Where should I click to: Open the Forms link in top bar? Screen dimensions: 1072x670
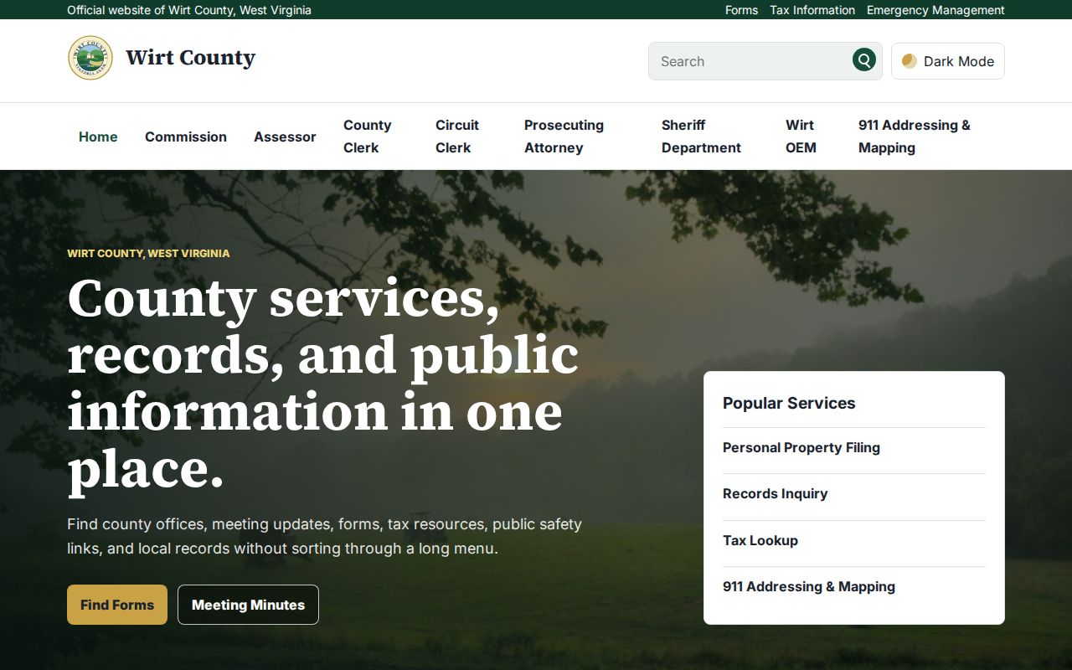(741, 10)
